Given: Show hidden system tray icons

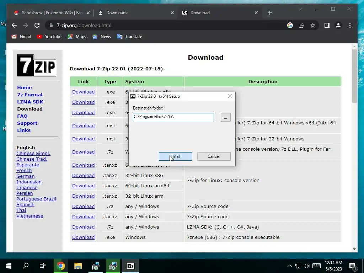Looking at the screenshot, I should point(289,266).
